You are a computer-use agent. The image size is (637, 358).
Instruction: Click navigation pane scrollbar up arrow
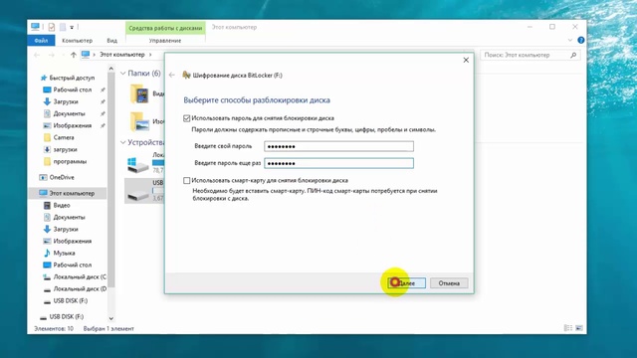click(x=110, y=69)
